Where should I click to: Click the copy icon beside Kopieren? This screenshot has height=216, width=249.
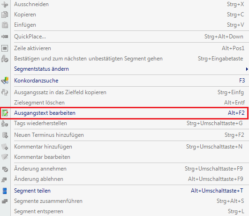[5, 15]
